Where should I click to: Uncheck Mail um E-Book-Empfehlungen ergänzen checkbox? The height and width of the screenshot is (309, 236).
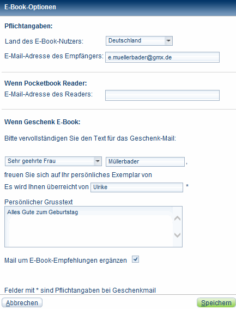(x=136, y=259)
